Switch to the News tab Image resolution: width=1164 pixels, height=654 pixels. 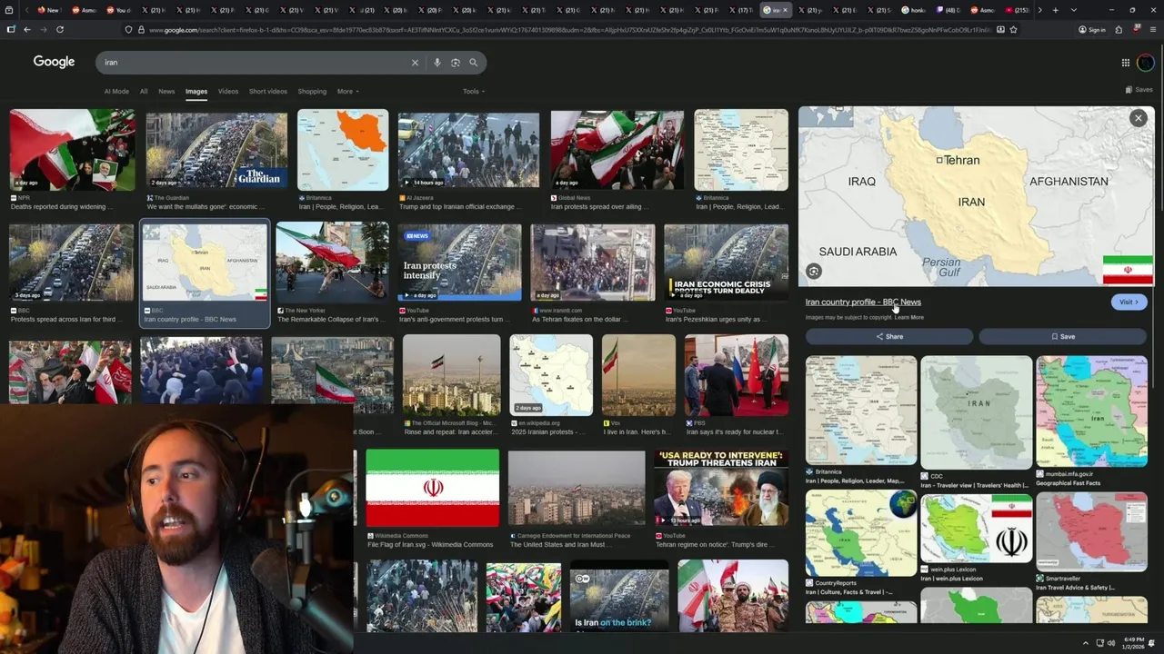166,91
